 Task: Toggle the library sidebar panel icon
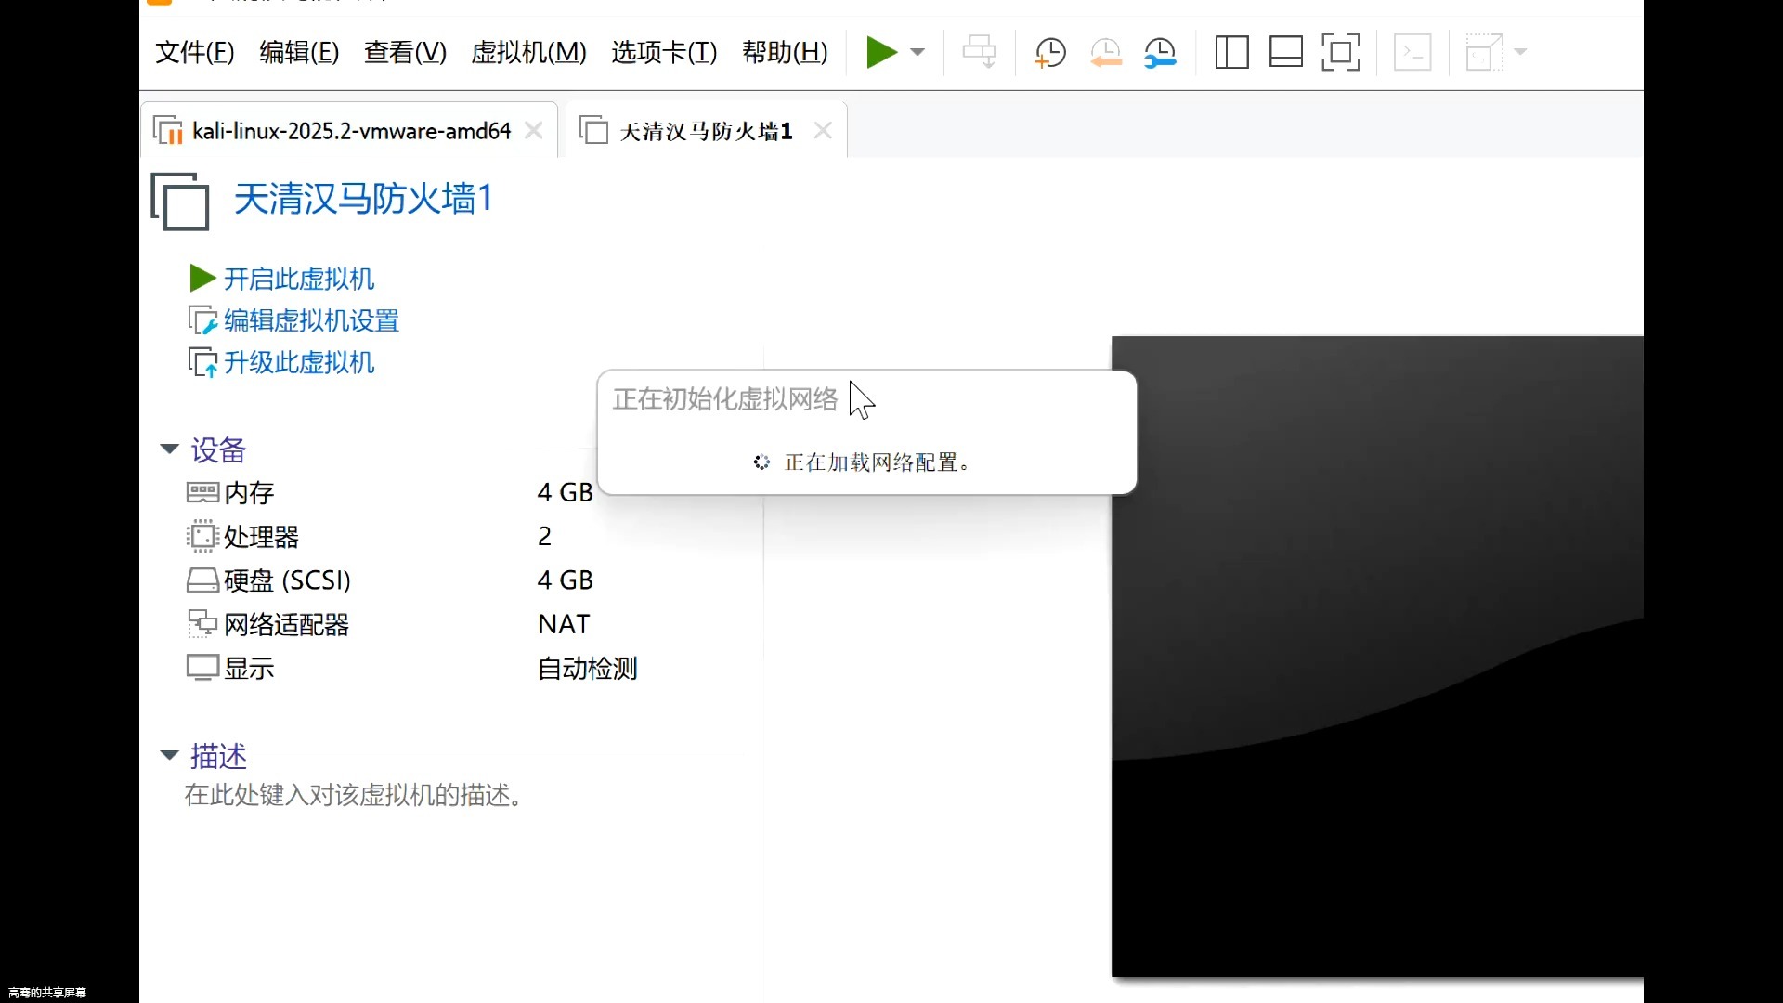[1231, 52]
